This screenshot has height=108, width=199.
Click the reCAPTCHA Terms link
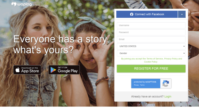pyautogui.click(x=142, y=85)
